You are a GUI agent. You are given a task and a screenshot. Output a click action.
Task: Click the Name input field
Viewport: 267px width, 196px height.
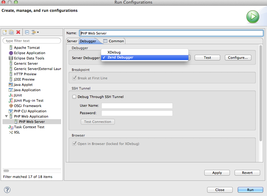[171, 33]
